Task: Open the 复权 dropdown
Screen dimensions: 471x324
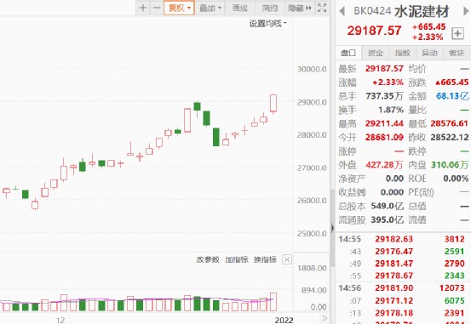Action: (x=180, y=8)
